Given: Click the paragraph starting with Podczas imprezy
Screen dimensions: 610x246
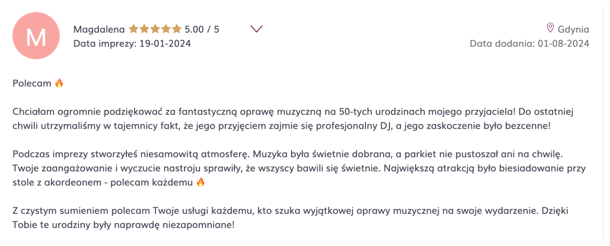Looking at the screenshot, I should point(299,168).
